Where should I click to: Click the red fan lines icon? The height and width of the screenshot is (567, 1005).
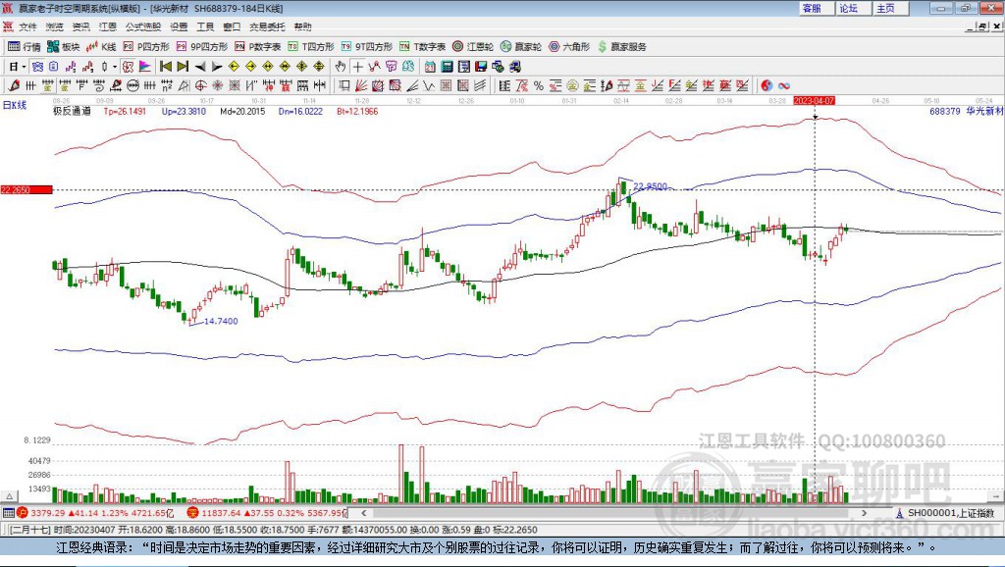click(x=361, y=86)
